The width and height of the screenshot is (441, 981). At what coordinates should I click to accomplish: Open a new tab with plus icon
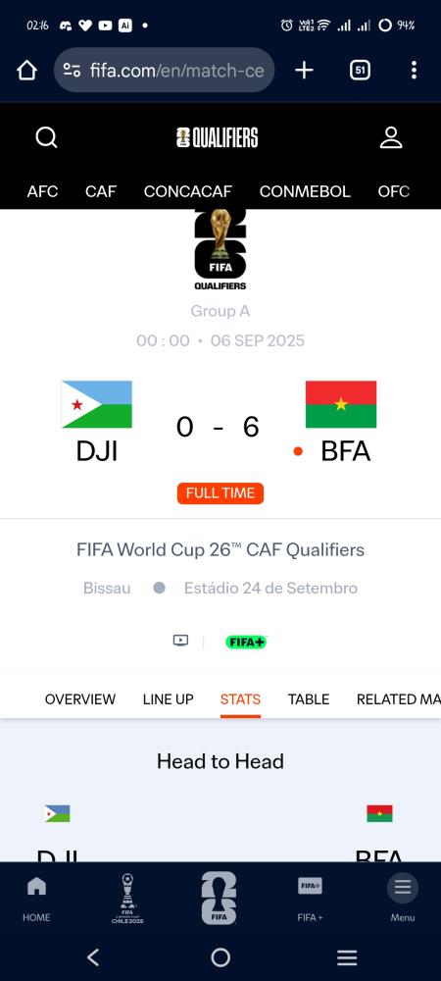tap(304, 70)
